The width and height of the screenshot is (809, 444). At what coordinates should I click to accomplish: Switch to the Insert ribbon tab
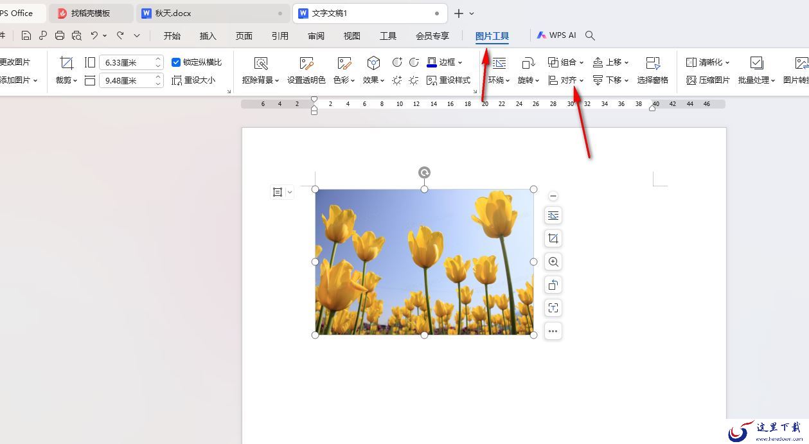click(208, 36)
